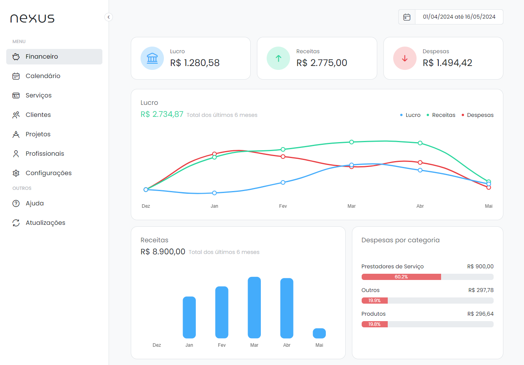The width and height of the screenshot is (524, 365).
Task: Click the bank icon in Lucro card
Action: coord(152,58)
